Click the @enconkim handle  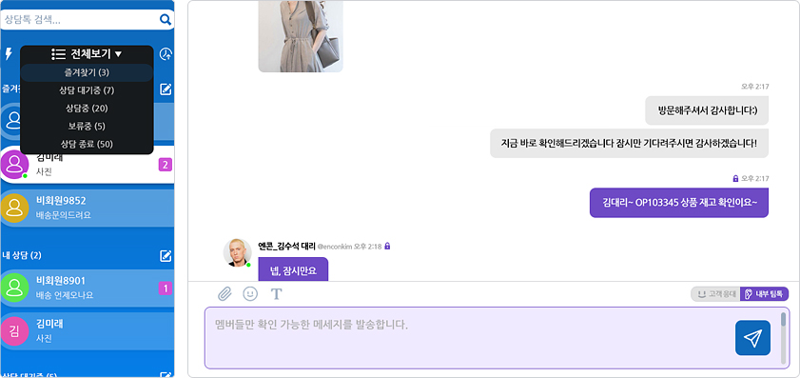pos(335,247)
